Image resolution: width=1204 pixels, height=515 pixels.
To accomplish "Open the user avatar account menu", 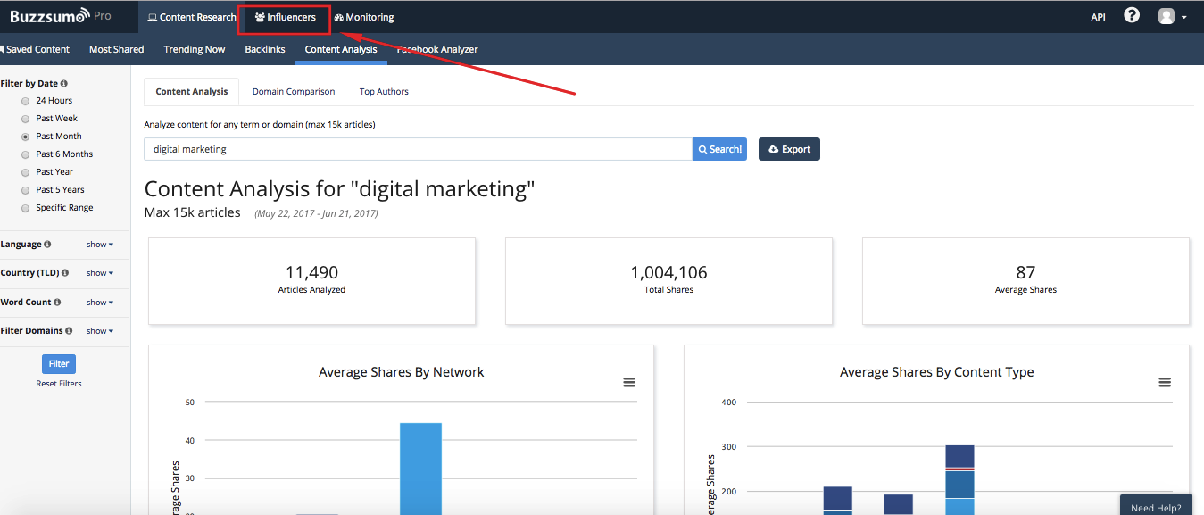I will pos(1172,16).
